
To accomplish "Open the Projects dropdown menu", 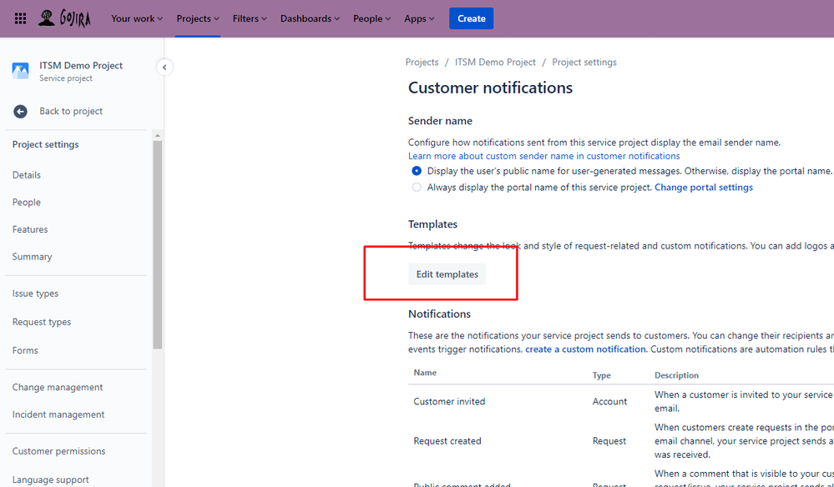I will (198, 18).
